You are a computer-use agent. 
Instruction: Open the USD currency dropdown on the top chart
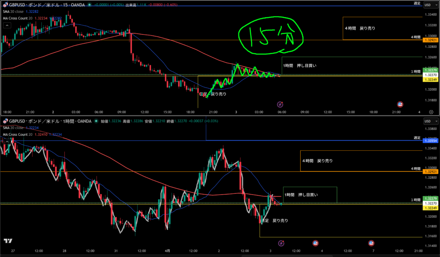431,5
